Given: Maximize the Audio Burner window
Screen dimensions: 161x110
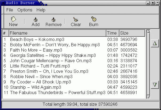Looking at the screenshot, I should (x=153, y=3).
